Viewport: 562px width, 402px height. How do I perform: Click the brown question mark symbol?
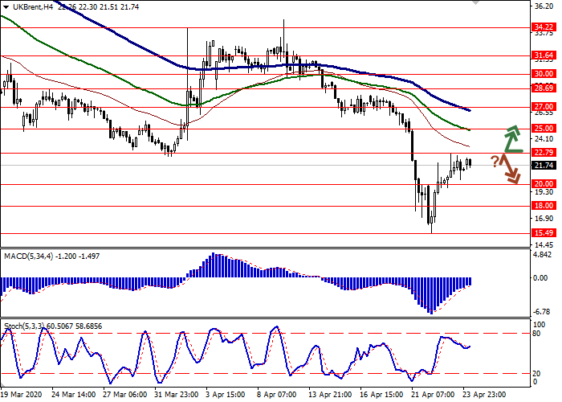point(495,160)
